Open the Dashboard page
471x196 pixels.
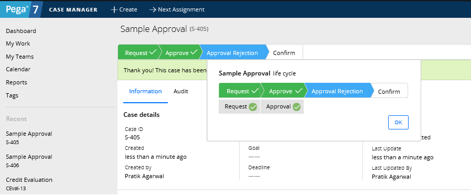coord(21,31)
